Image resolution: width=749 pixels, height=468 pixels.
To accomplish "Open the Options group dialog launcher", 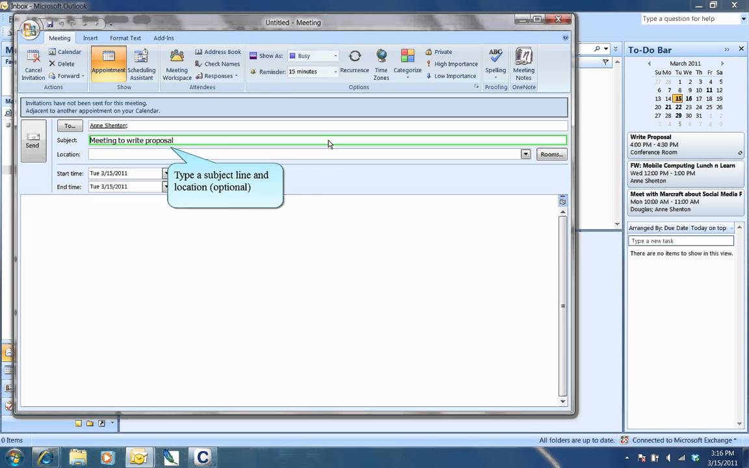I will tap(476, 86).
